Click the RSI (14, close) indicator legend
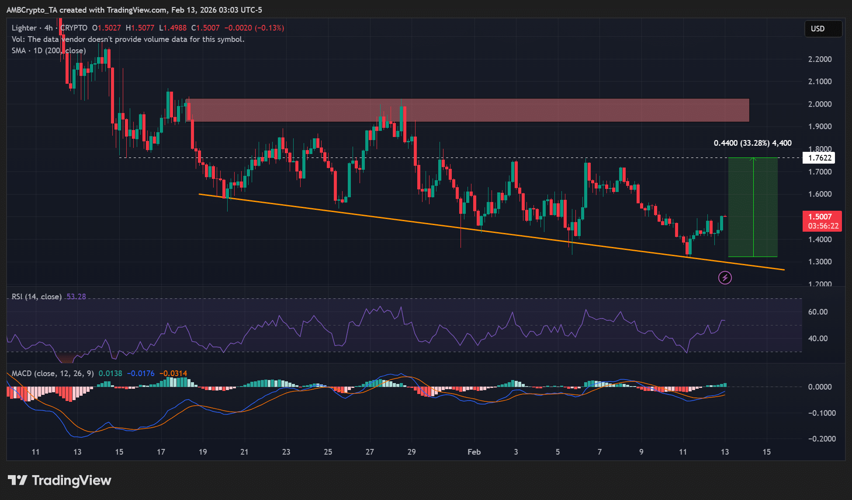852x500 pixels. 36,297
